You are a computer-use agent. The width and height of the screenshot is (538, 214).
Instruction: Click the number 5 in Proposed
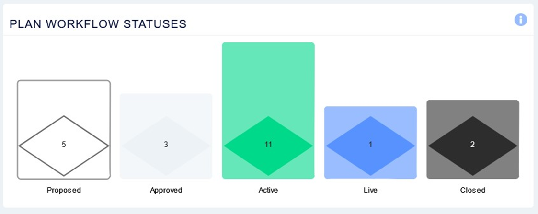[64, 145]
